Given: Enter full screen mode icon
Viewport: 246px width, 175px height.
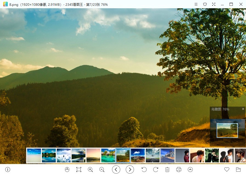Looking at the screenshot, I should [214, 4].
